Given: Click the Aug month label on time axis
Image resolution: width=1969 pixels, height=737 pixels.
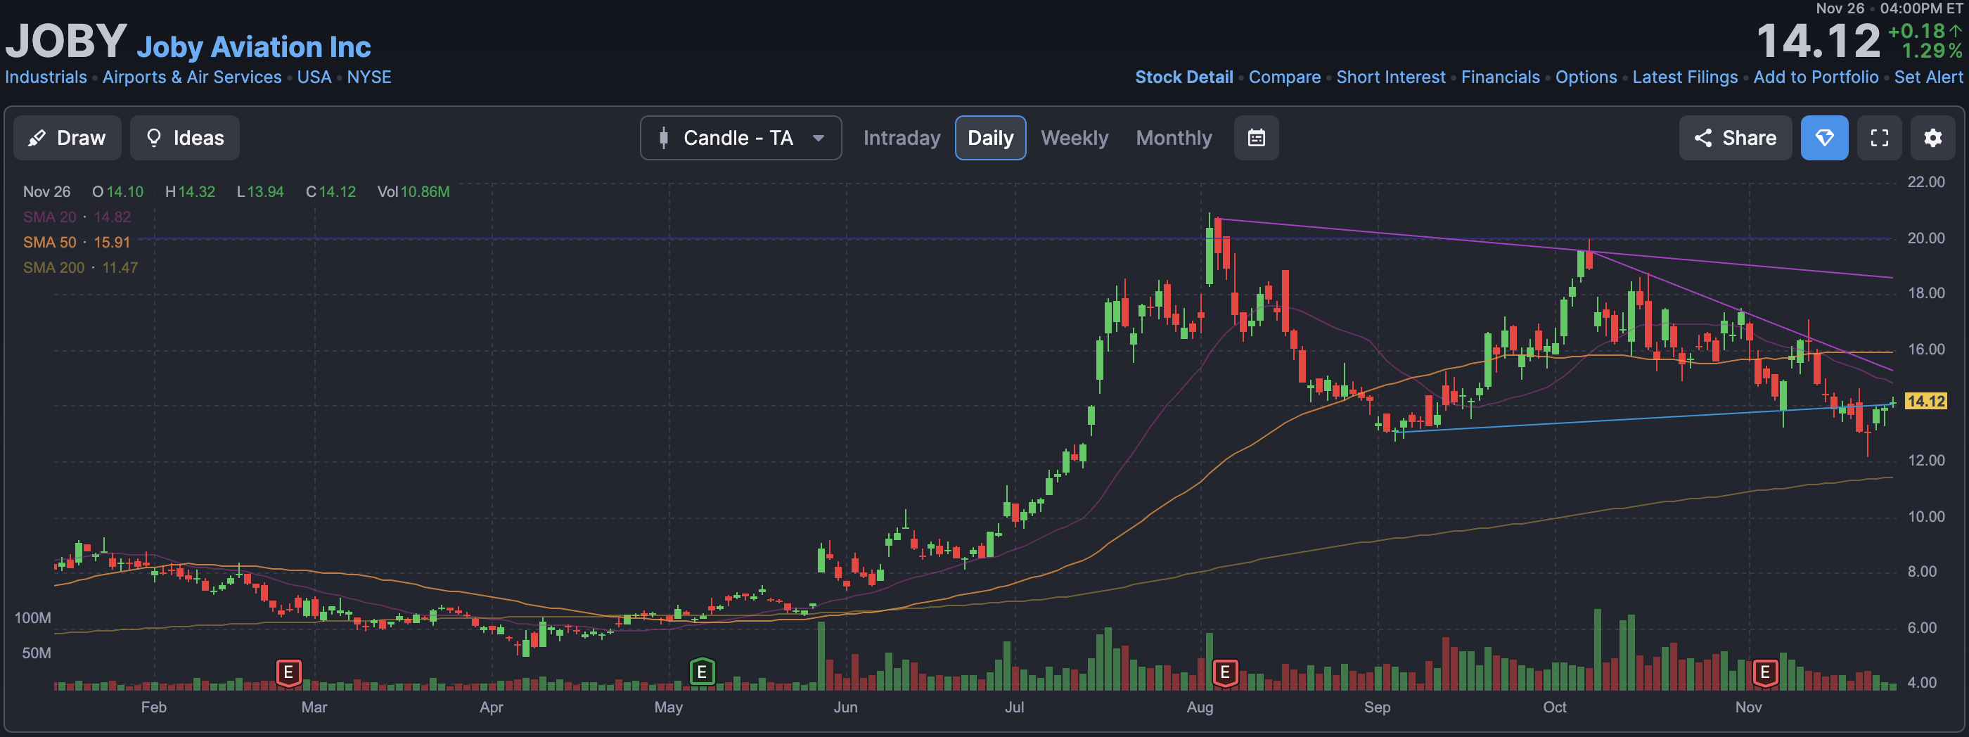Looking at the screenshot, I should [x=1199, y=707].
